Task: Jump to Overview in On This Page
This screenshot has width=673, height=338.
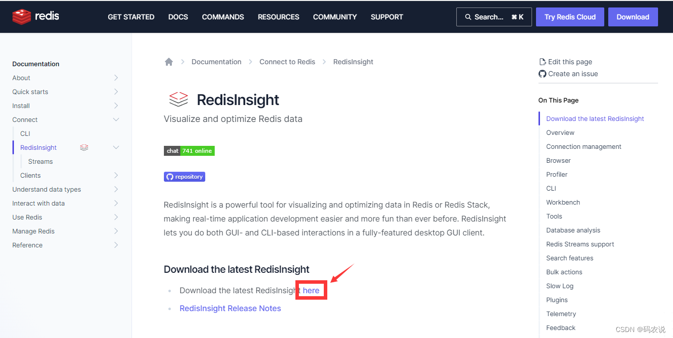Action: [x=560, y=132]
